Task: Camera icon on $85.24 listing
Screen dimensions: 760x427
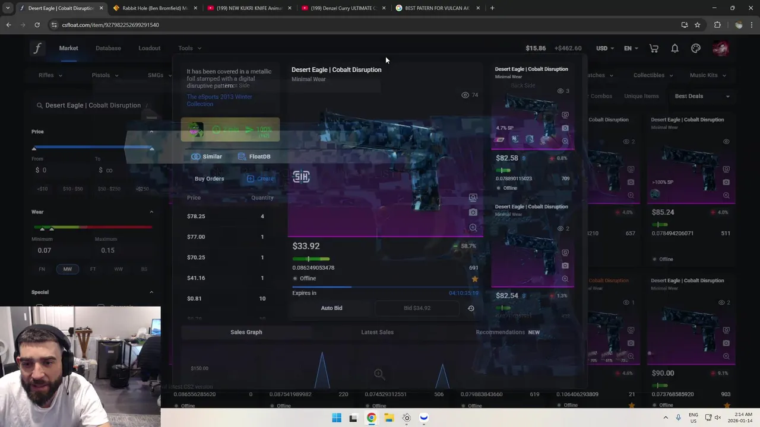Action: pyautogui.click(x=726, y=182)
